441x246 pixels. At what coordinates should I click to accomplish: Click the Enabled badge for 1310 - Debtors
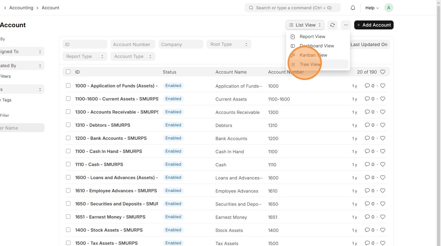pyautogui.click(x=173, y=125)
